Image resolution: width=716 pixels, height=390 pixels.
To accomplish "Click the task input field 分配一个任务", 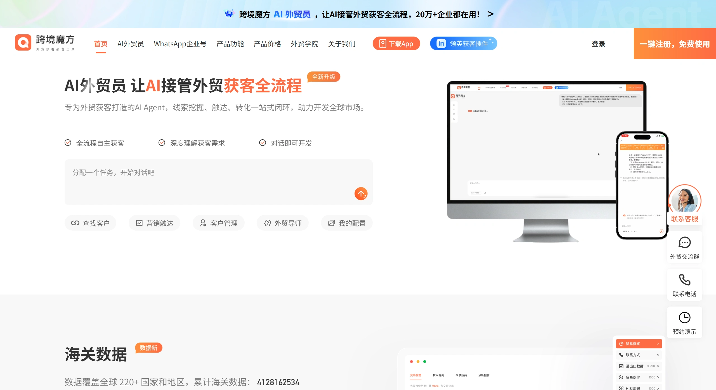I will (196, 173).
